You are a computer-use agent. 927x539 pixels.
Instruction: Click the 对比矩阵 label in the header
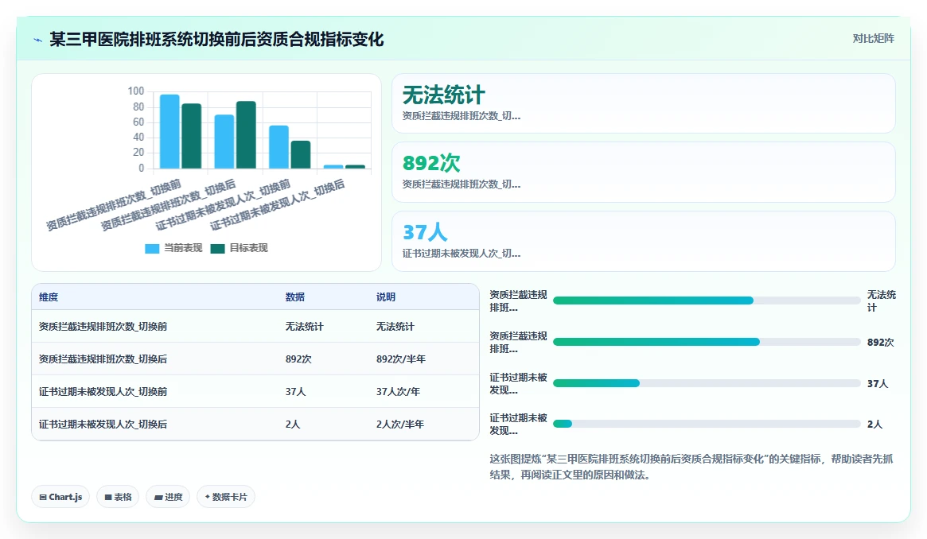873,38
